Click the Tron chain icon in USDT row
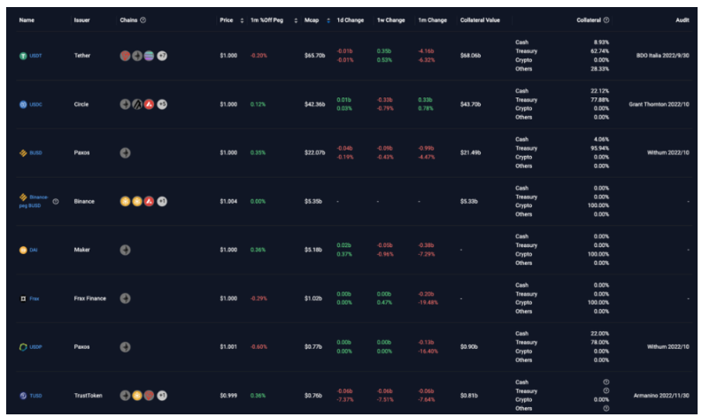 [x=126, y=56]
